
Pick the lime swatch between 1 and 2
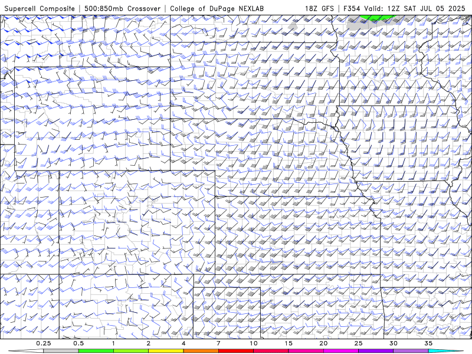pos(131,351)
